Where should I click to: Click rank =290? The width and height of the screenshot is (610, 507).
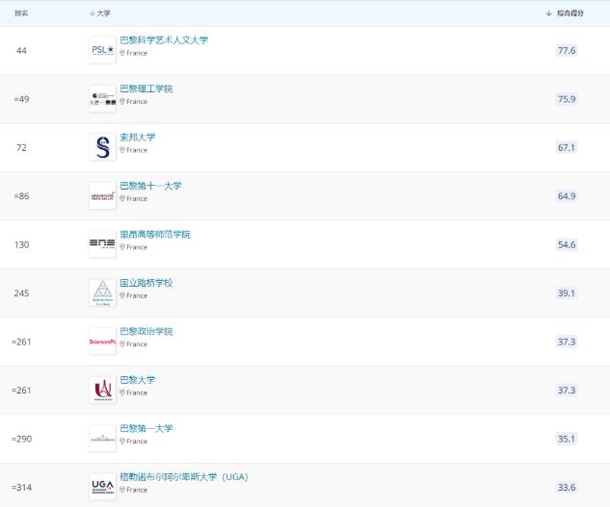21,439
